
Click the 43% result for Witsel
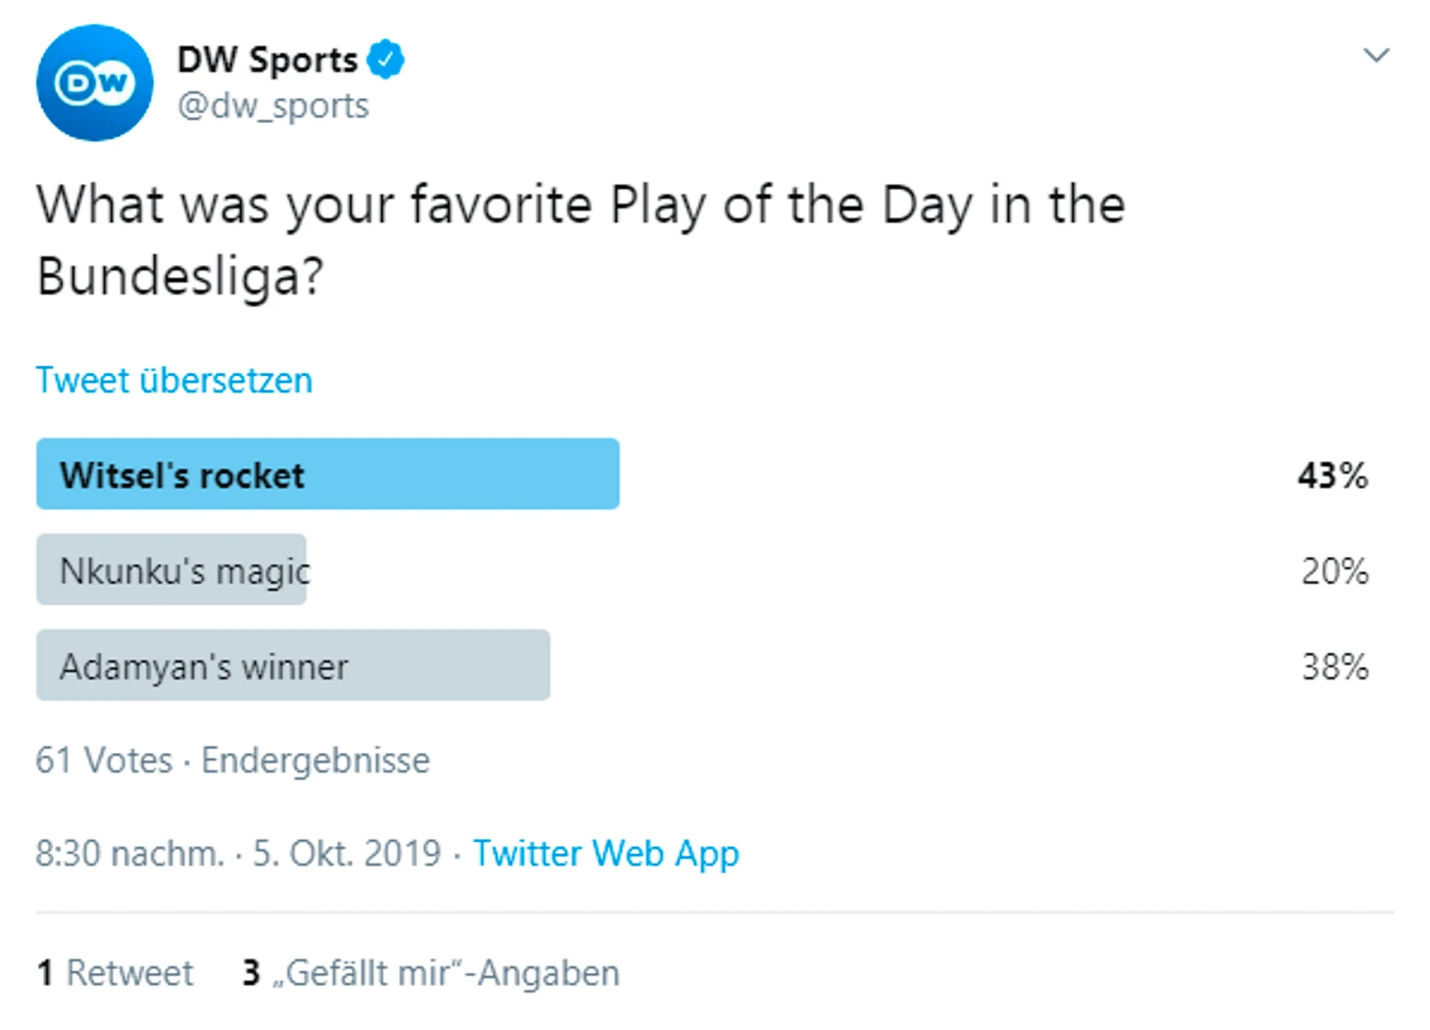coord(1332,476)
